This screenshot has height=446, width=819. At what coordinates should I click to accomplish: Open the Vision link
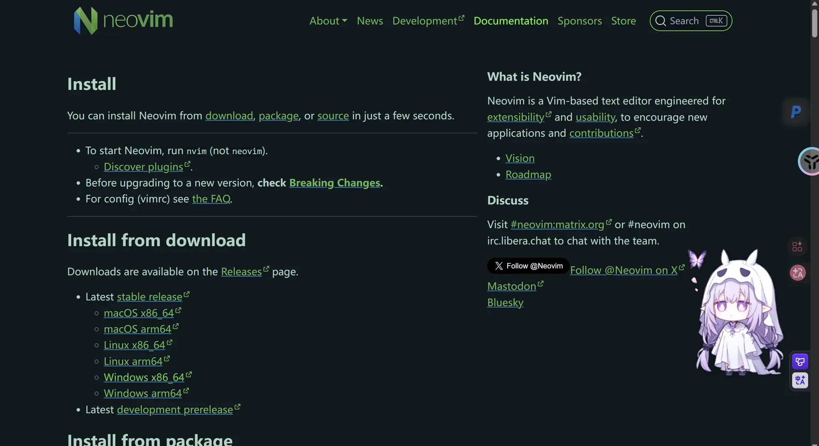520,158
